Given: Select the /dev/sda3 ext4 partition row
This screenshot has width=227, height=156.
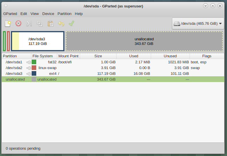Looking at the screenshot, I should (86, 73).
